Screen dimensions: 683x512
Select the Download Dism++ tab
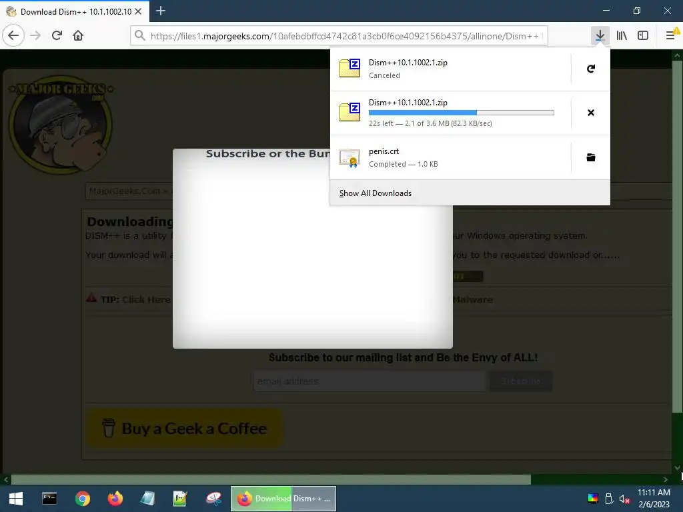75,11
